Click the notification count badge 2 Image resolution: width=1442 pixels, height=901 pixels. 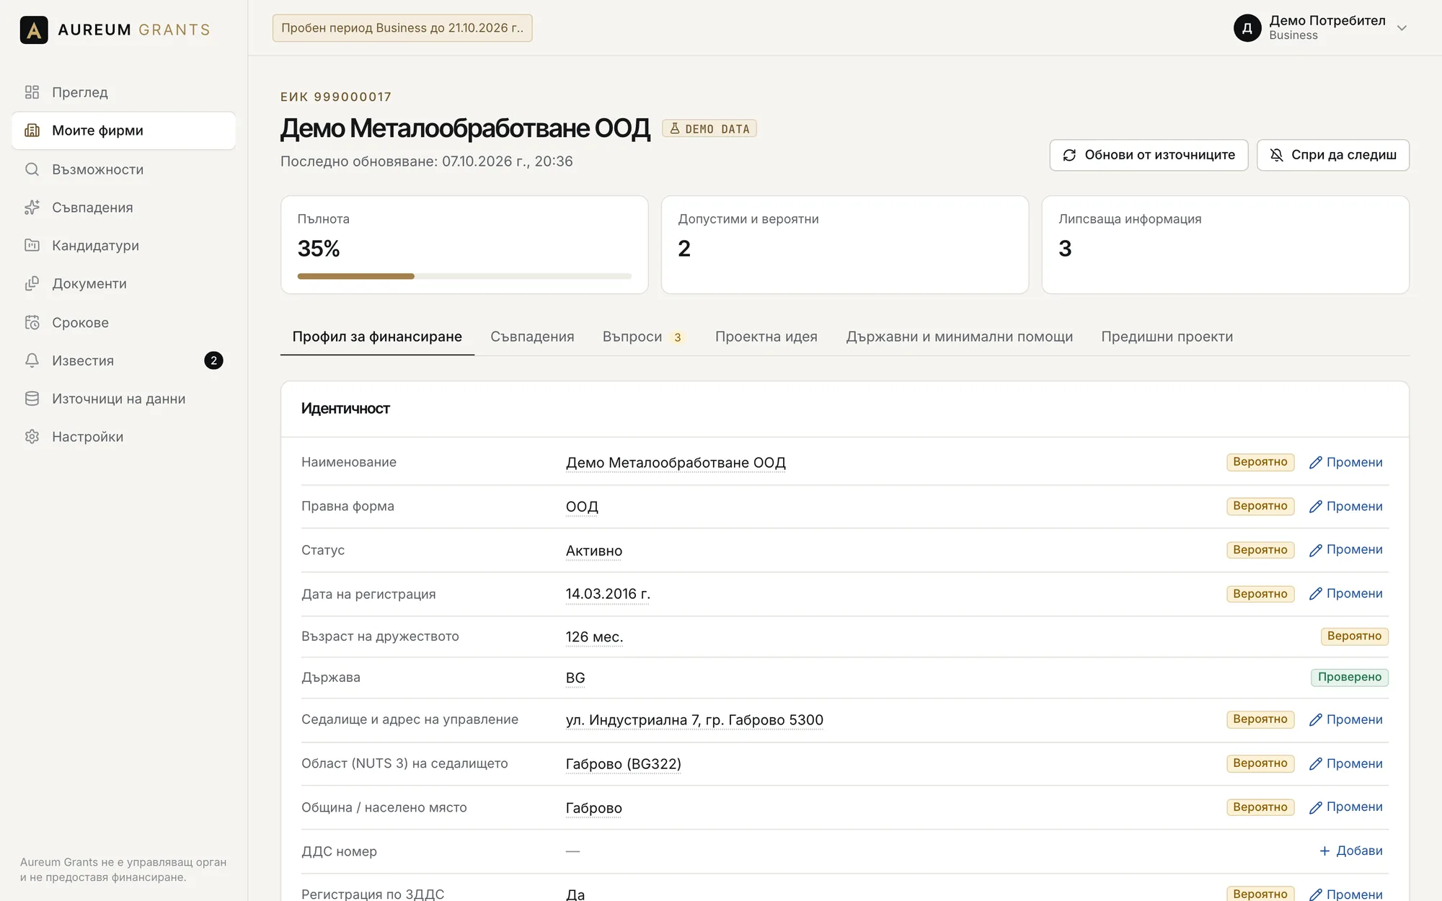click(213, 360)
